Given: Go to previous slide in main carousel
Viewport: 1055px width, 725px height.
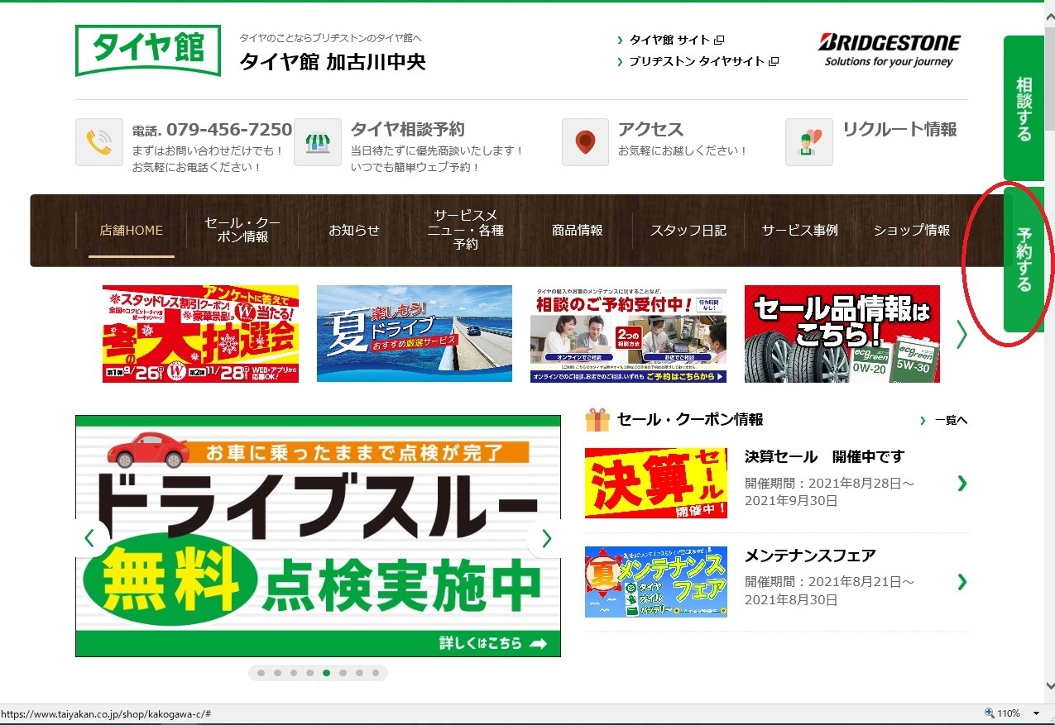Looking at the screenshot, I should [89, 539].
